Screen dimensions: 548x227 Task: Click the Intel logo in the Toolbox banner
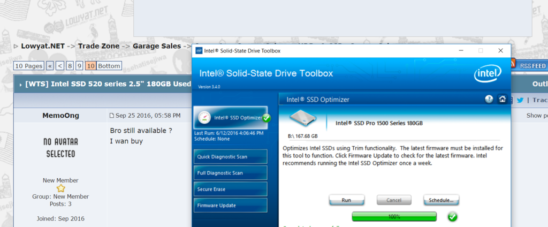click(487, 74)
